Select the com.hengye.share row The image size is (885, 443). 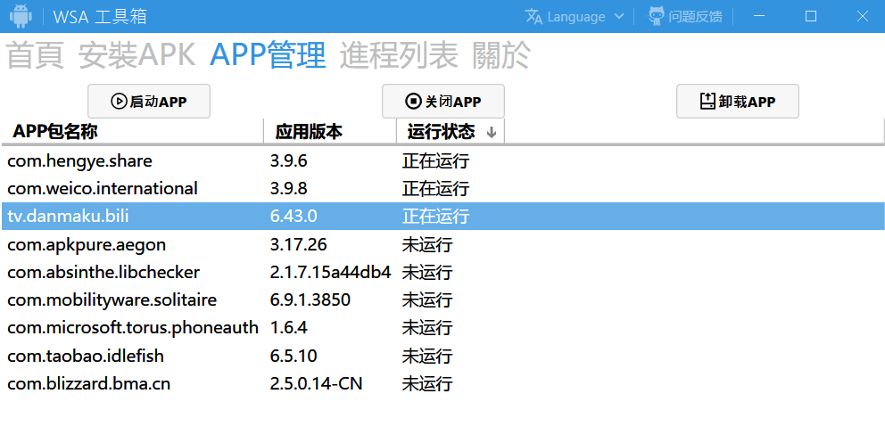[x=80, y=161]
